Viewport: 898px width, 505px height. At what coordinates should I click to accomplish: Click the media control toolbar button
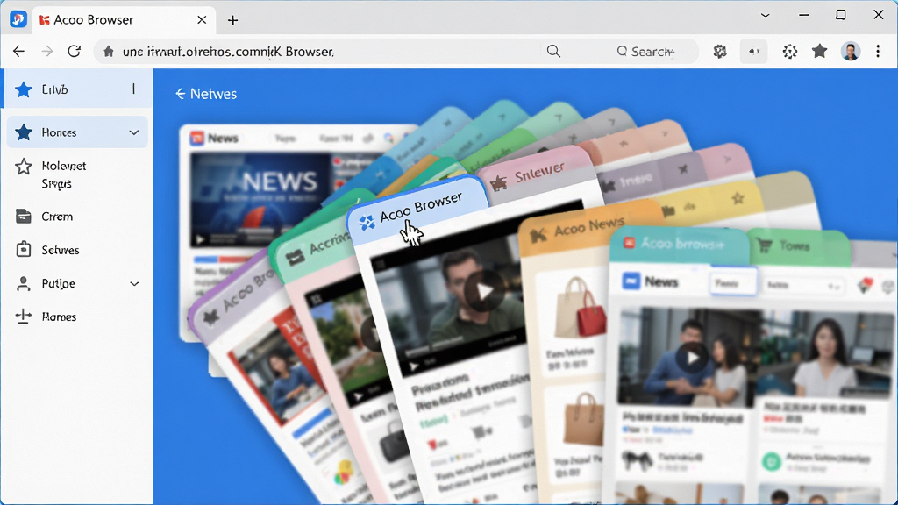click(x=754, y=52)
